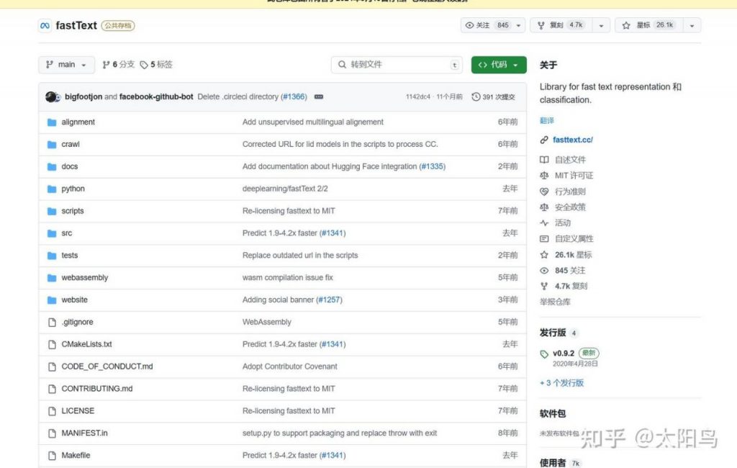737x468 pixels.
Task: Expand the commit message ellipsis button
Action: pos(319,96)
